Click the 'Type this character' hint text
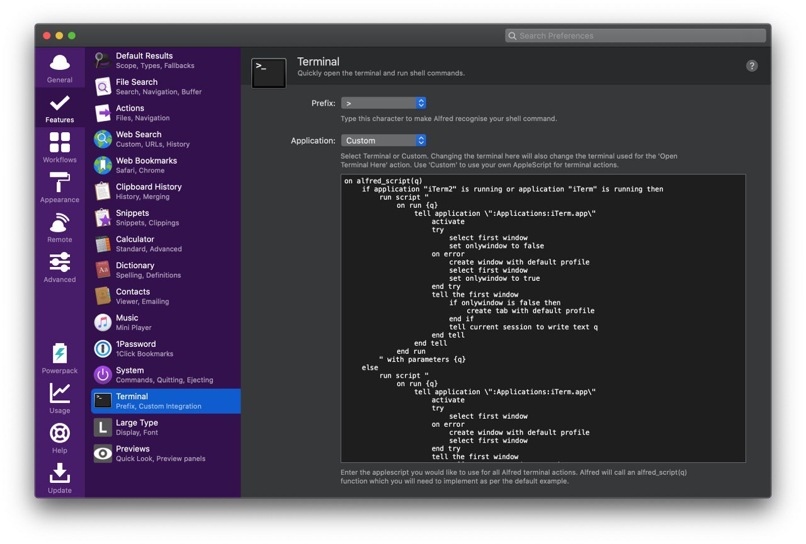The height and width of the screenshot is (544, 806). pos(449,118)
